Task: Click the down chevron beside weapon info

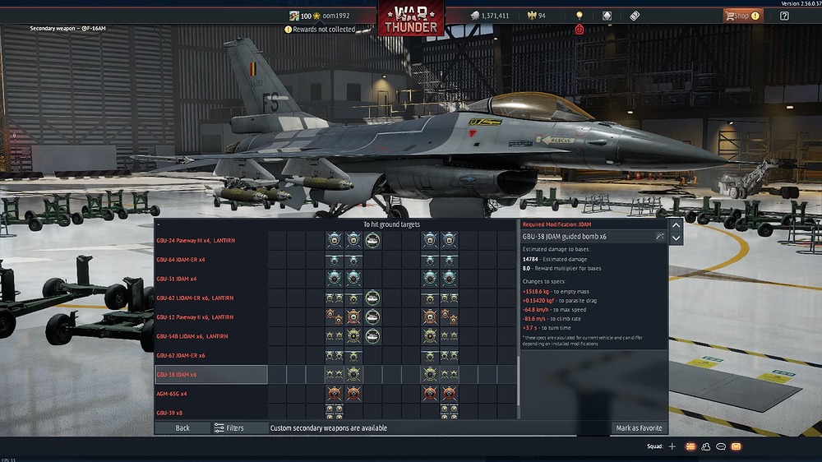Action: point(677,238)
